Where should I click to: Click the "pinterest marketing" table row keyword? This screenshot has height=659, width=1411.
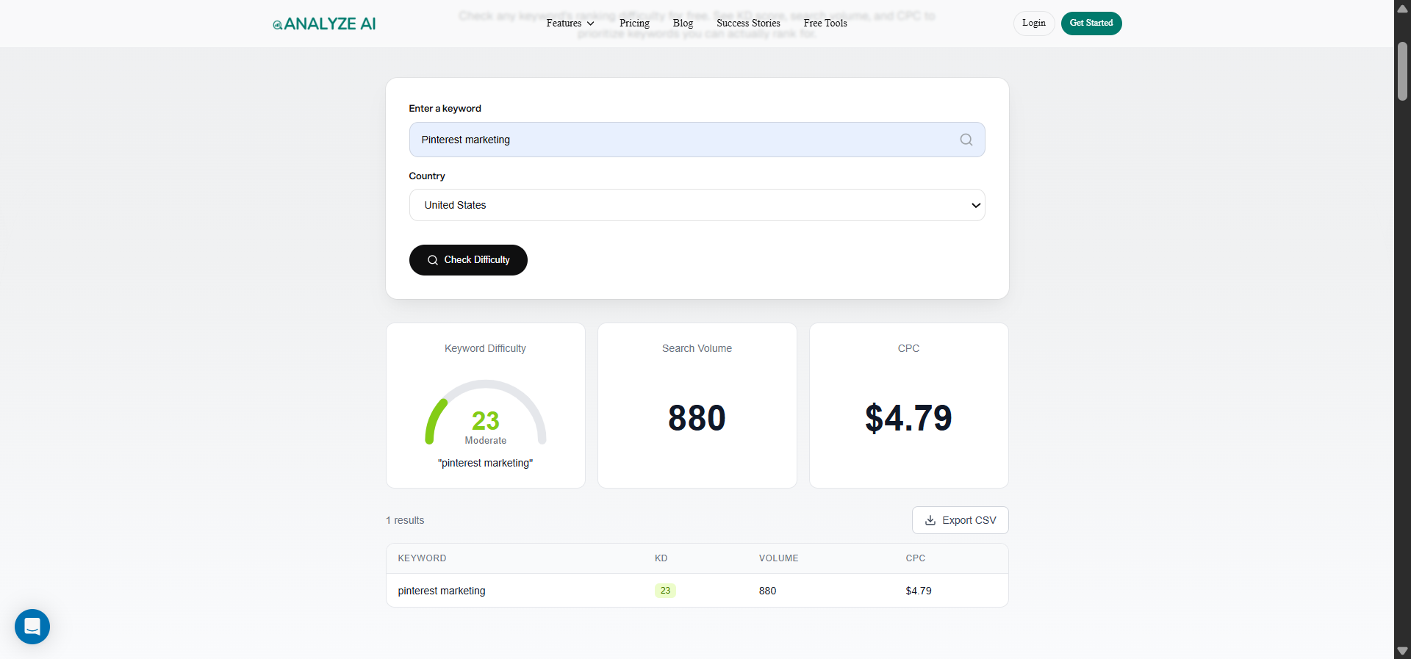pyautogui.click(x=442, y=591)
